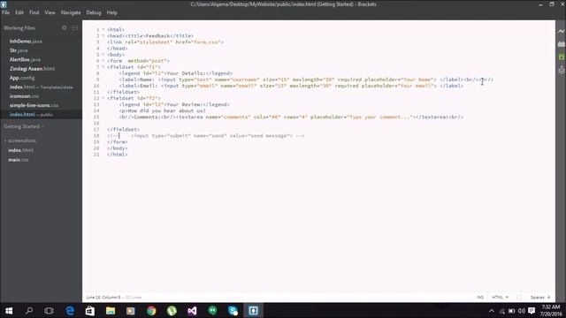Open the Hangouts taskbar icon
Viewport: 566px width, 318px height.
click(x=212, y=310)
